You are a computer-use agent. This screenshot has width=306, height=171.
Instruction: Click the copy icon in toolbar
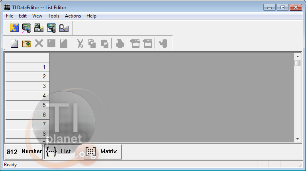[x=92, y=43]
